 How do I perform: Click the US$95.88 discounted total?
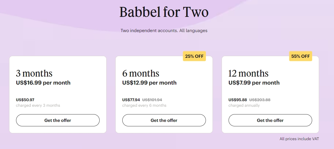[x=237, y=100]
